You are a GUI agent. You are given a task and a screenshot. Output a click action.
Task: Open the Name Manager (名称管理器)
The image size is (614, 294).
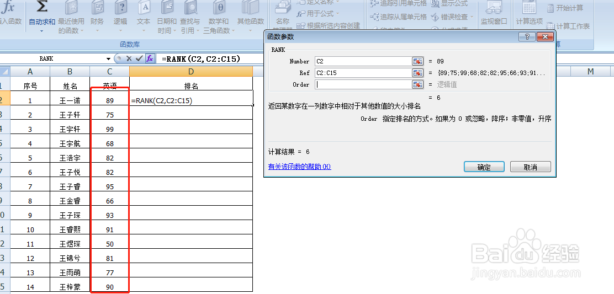coord(282,15)
